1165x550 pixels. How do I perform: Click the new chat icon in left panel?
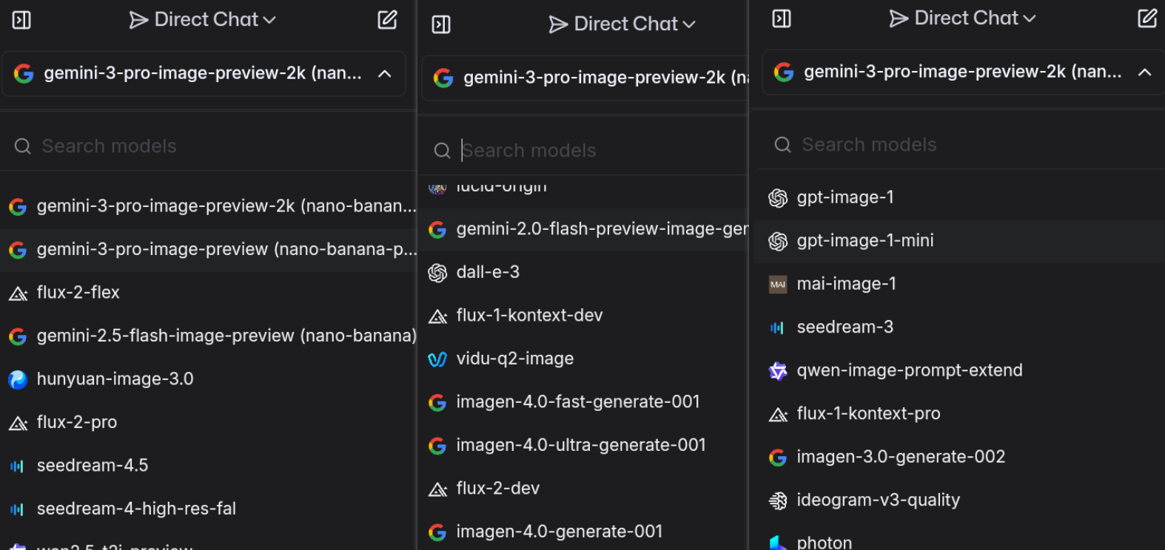387,20
